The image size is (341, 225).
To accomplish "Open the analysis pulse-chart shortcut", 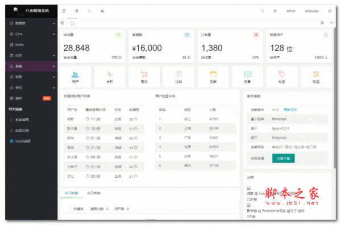I will 110,74.
